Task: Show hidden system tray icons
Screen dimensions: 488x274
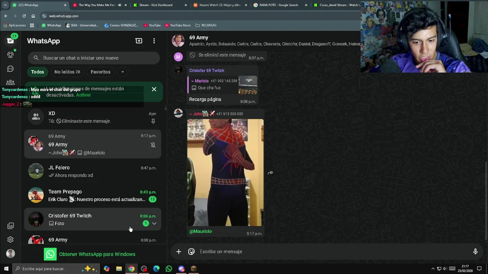Action: (x=433, y=269)
